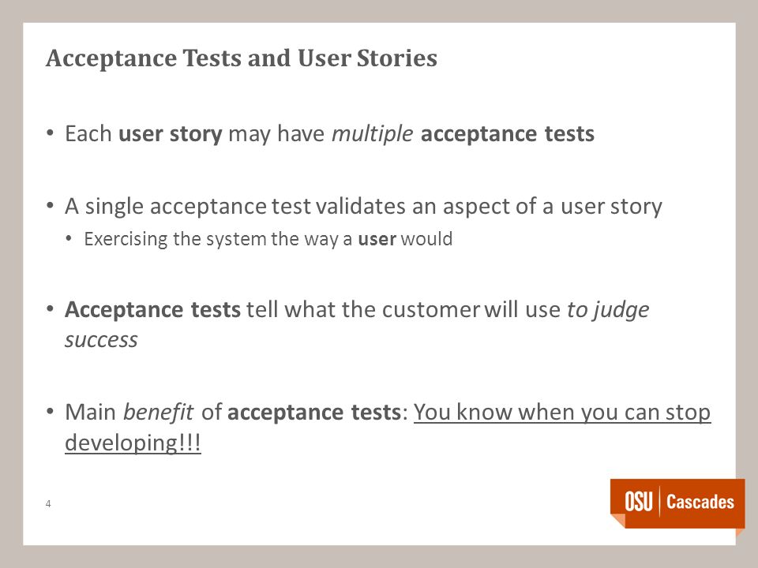Click the bold phrase user story
The width and height of the screenshot is (758, 568).
(x=171, y=134)
